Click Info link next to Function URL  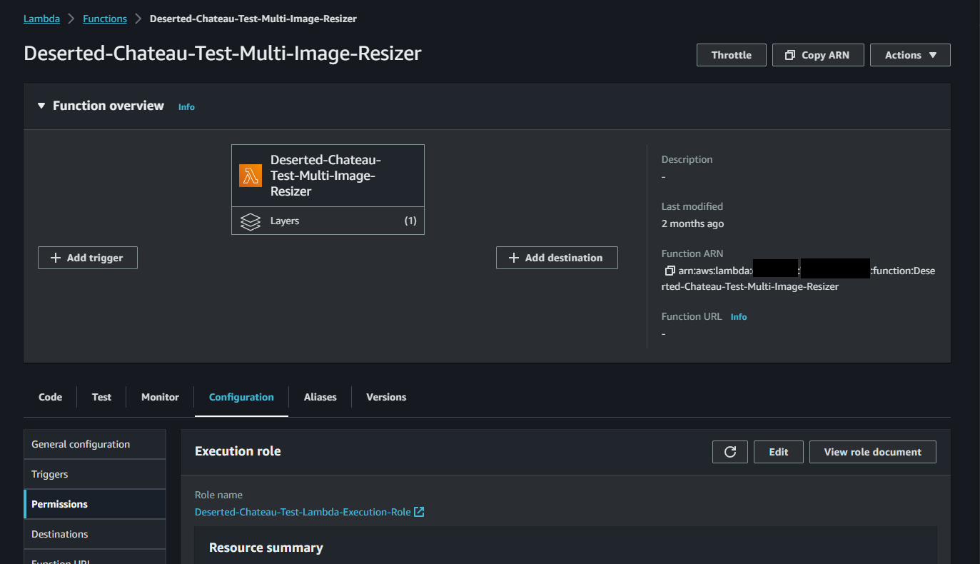pyautogui.click(x=739, y=317)
